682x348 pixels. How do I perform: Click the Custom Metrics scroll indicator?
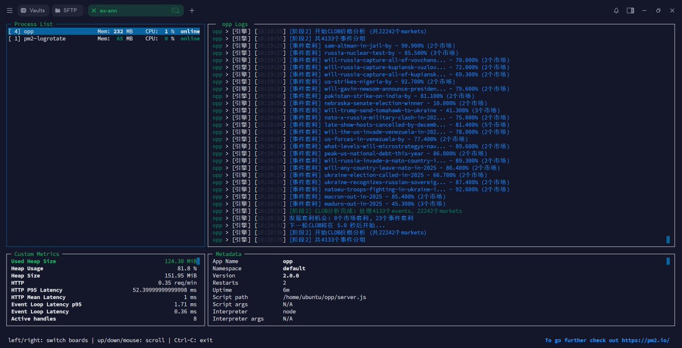click(x=198, y=261)
